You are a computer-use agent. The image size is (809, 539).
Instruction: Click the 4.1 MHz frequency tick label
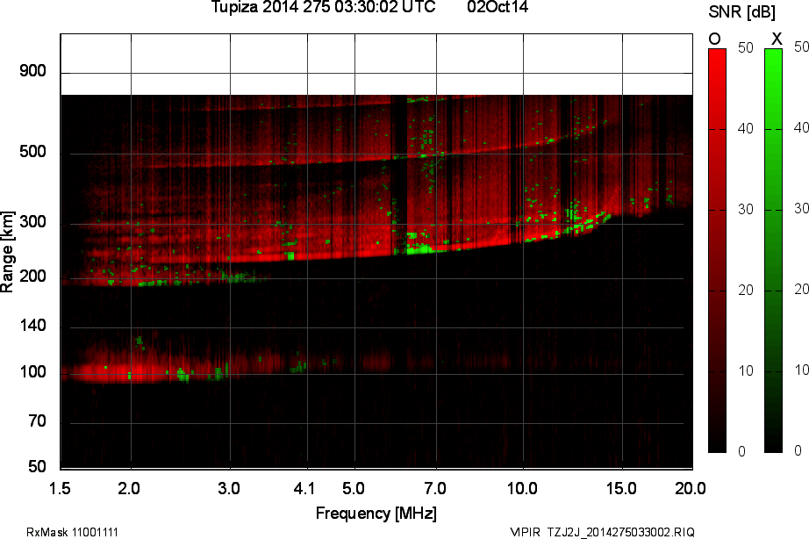[x=304, y=486]
